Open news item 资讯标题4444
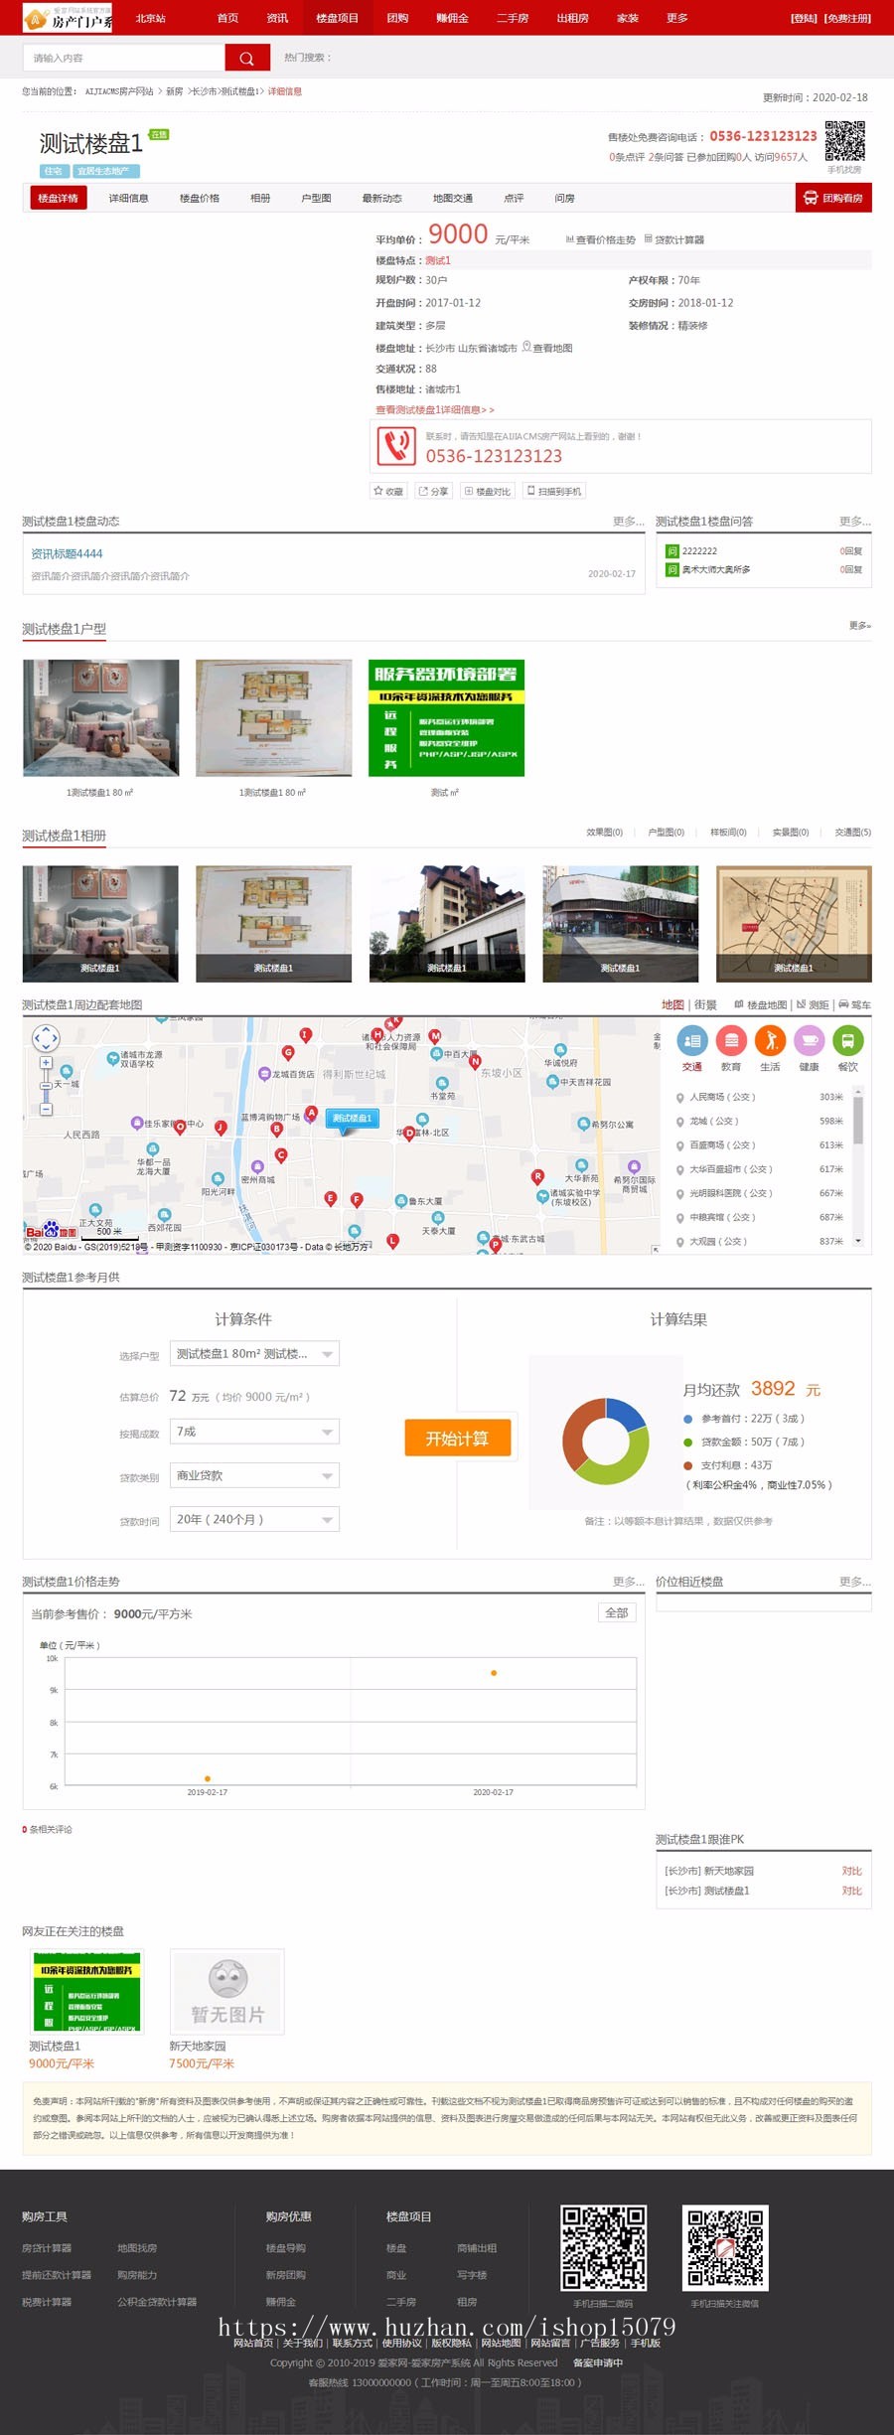 [67, 553]
